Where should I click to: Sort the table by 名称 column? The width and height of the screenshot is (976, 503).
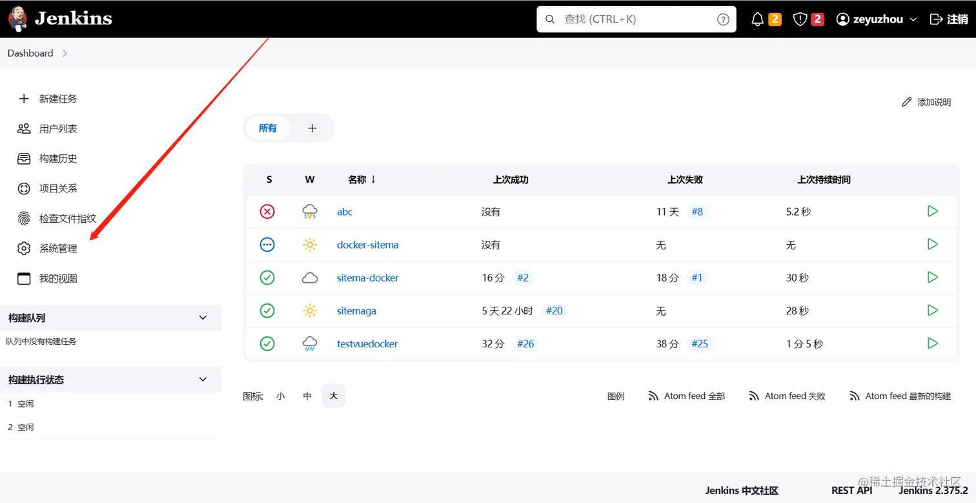click(x=362, y=180)
